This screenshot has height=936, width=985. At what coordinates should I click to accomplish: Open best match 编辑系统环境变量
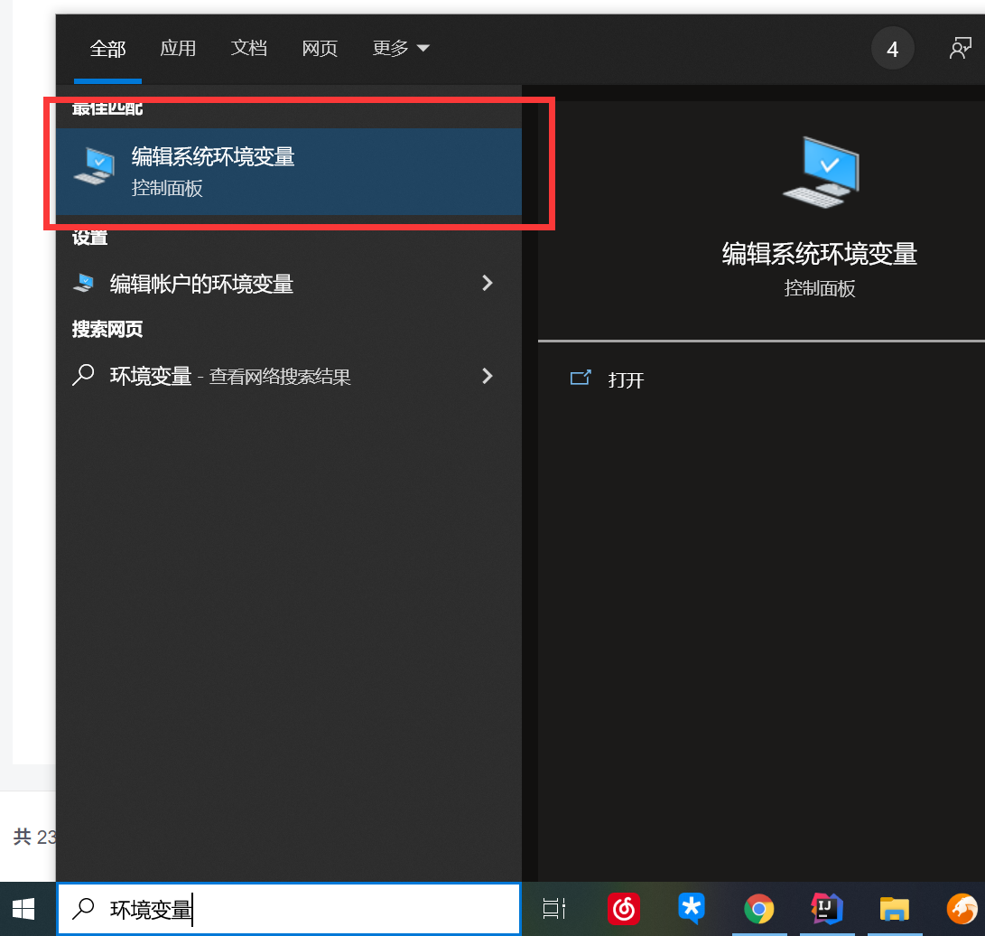point(289,172)
